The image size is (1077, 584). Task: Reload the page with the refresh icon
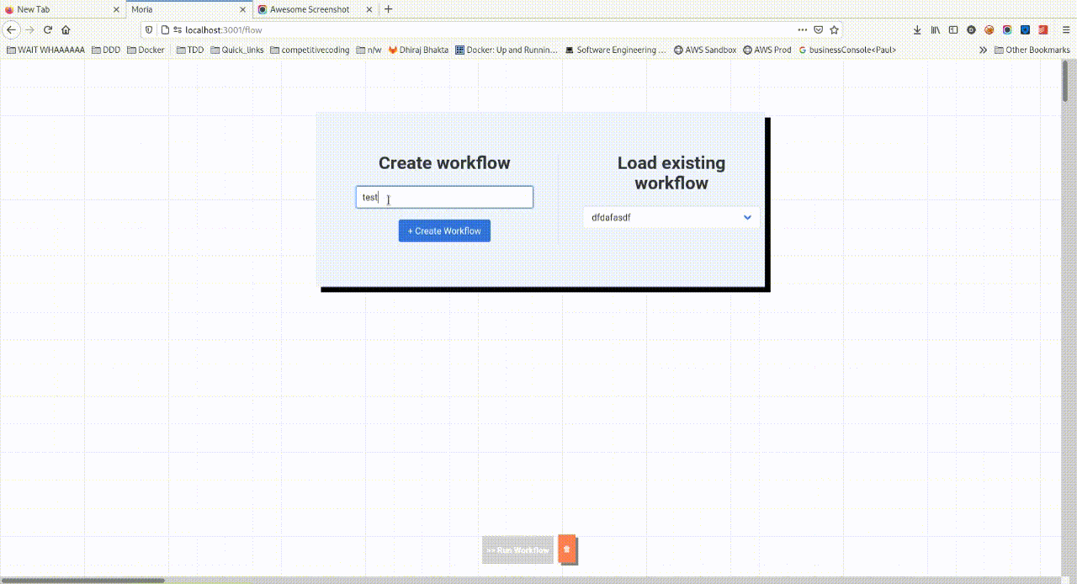[x=48, y=29]
